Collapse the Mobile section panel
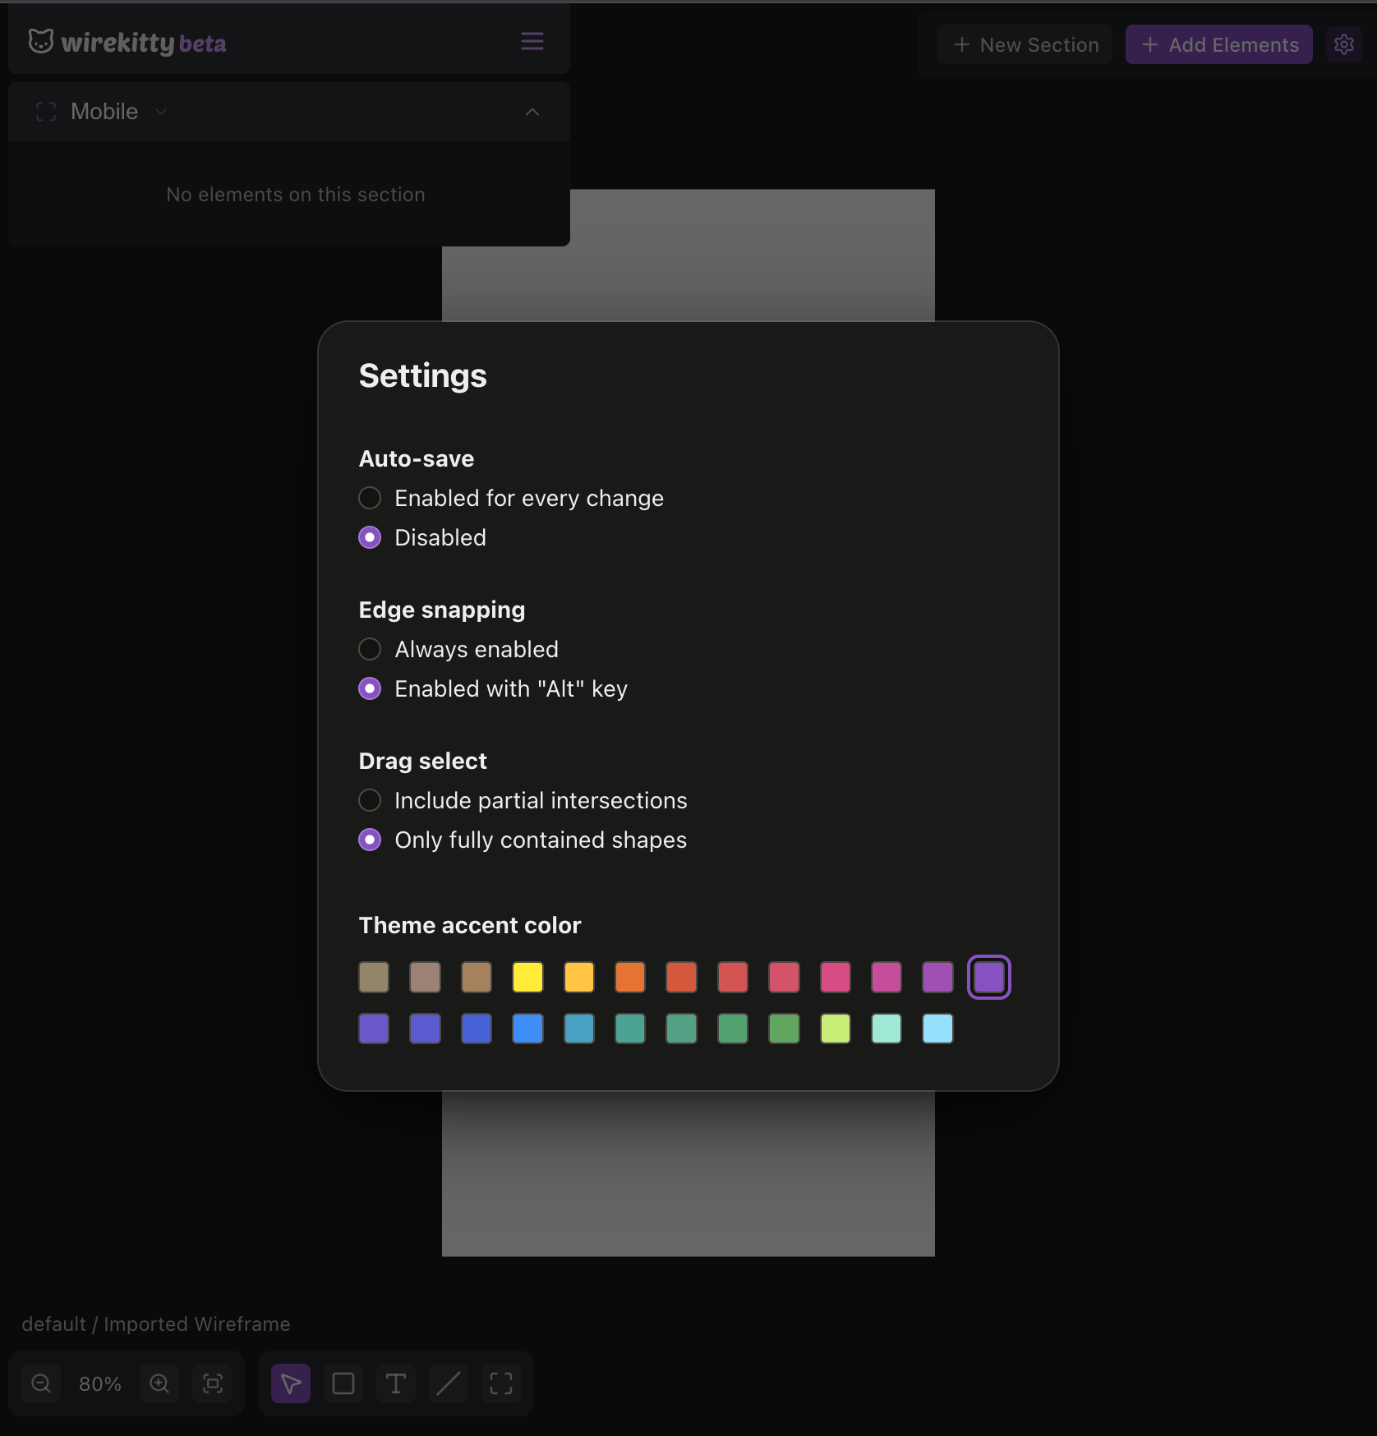 [x=532, y=112]
